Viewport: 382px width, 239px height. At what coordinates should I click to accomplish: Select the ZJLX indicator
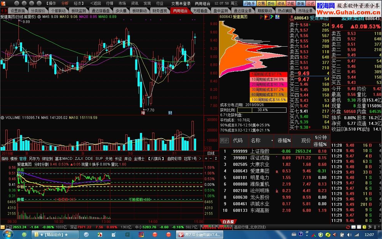pyautogui.click(x=79, y=159)
